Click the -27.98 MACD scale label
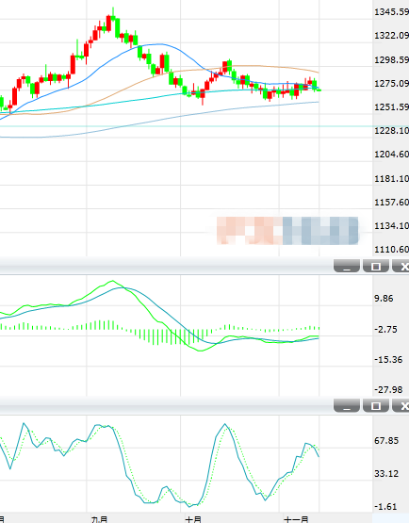The width and height of the screenshot is (409, 523). (x=388, y=389)
